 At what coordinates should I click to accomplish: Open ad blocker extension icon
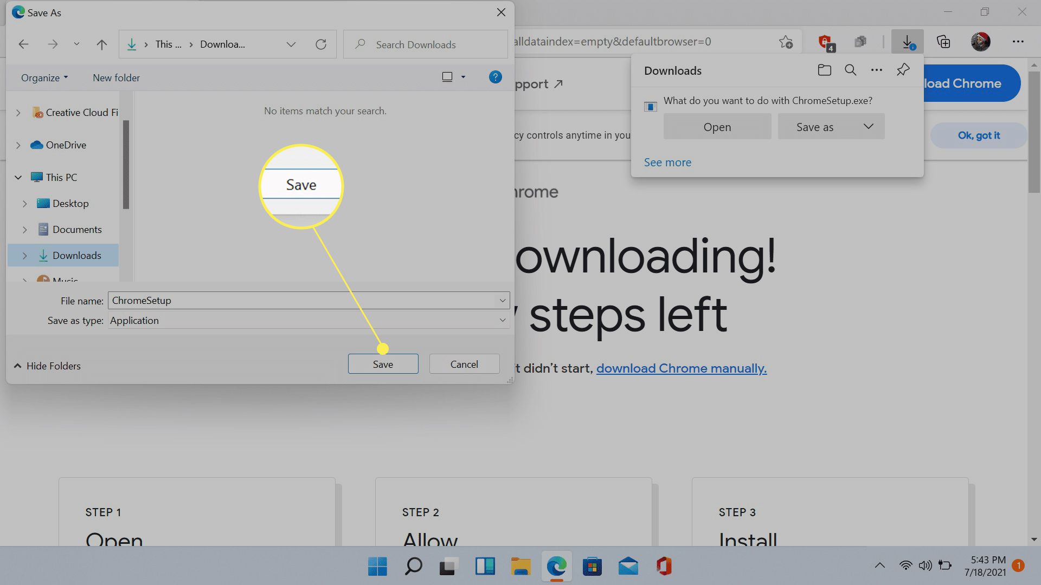point(826,42)
